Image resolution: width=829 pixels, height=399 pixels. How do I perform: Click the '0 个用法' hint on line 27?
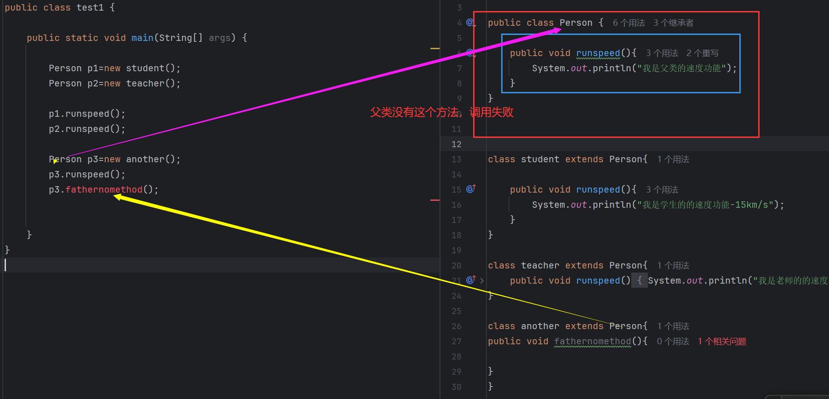(x=673, y=342)
